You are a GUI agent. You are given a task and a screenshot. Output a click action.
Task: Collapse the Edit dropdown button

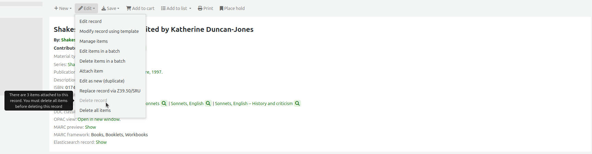pos(86,8)
